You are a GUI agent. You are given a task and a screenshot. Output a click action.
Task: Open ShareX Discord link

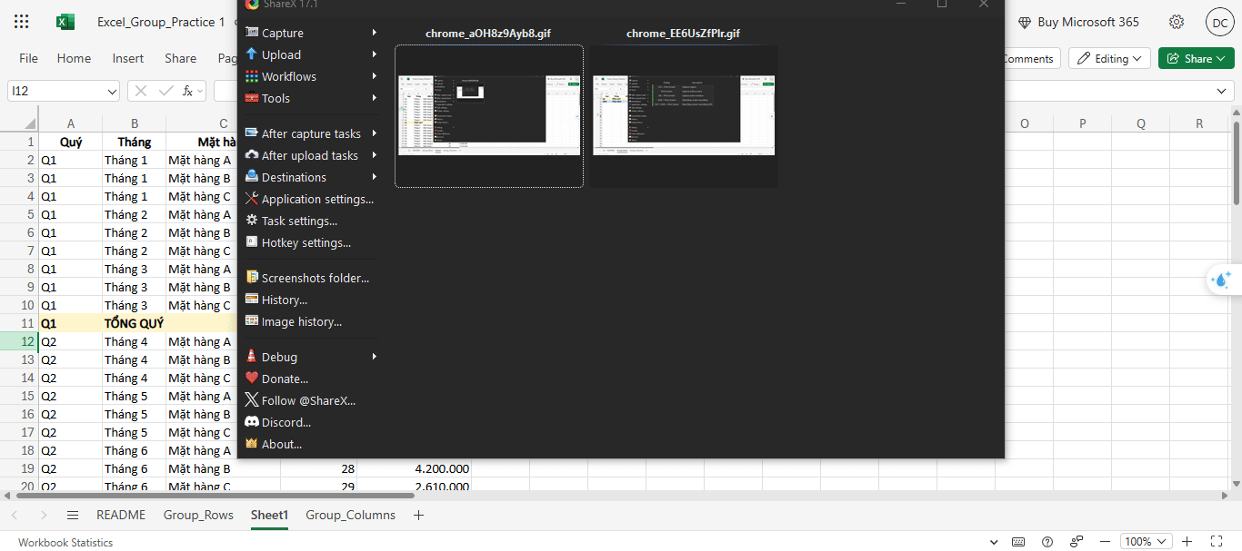(311, 422)
